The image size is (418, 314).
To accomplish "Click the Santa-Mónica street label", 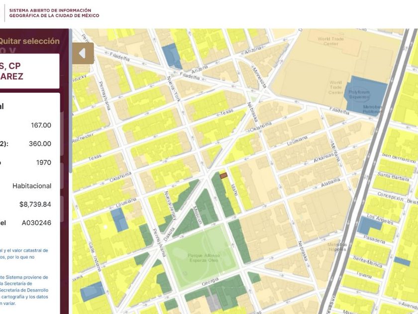I will pos(368,262).
